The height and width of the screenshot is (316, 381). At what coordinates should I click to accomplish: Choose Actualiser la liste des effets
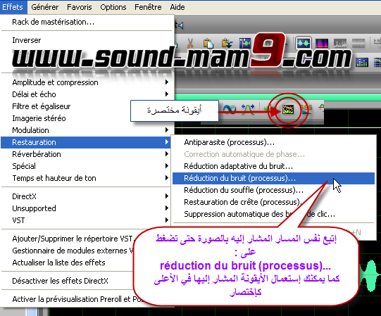[x=58, y=263]
